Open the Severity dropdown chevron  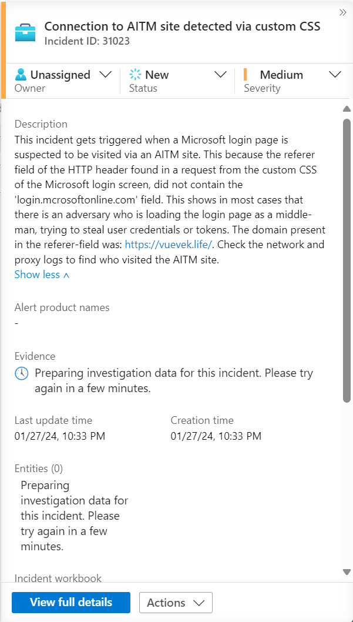[x=335, y=75]
